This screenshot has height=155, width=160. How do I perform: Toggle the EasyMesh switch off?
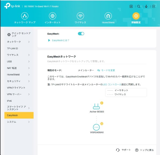click(81, 34)
